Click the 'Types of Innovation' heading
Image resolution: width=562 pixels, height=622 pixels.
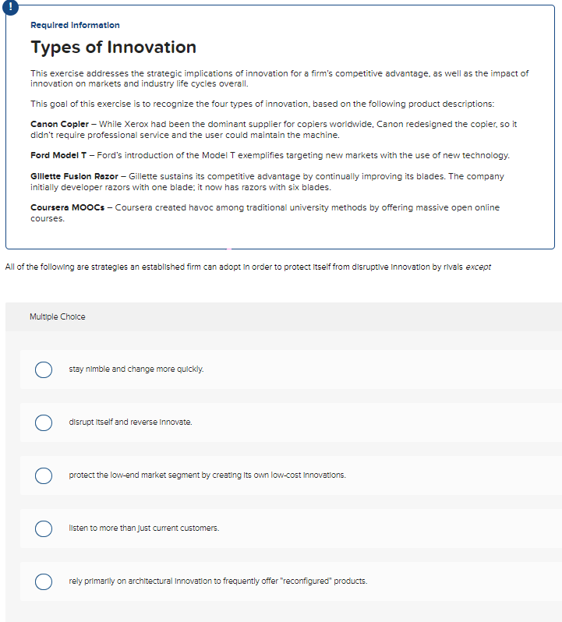[x=113, y=48]
